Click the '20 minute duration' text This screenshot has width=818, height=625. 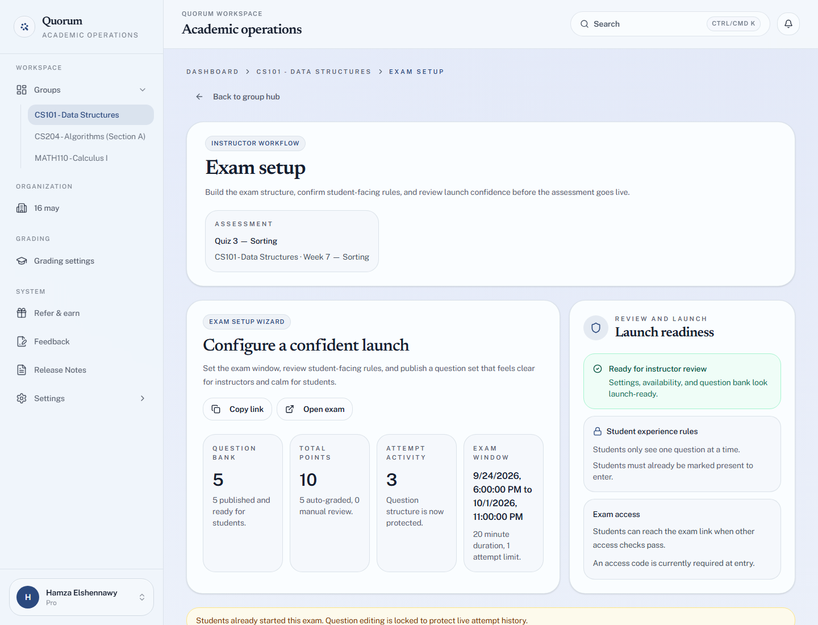click(497, 545)
